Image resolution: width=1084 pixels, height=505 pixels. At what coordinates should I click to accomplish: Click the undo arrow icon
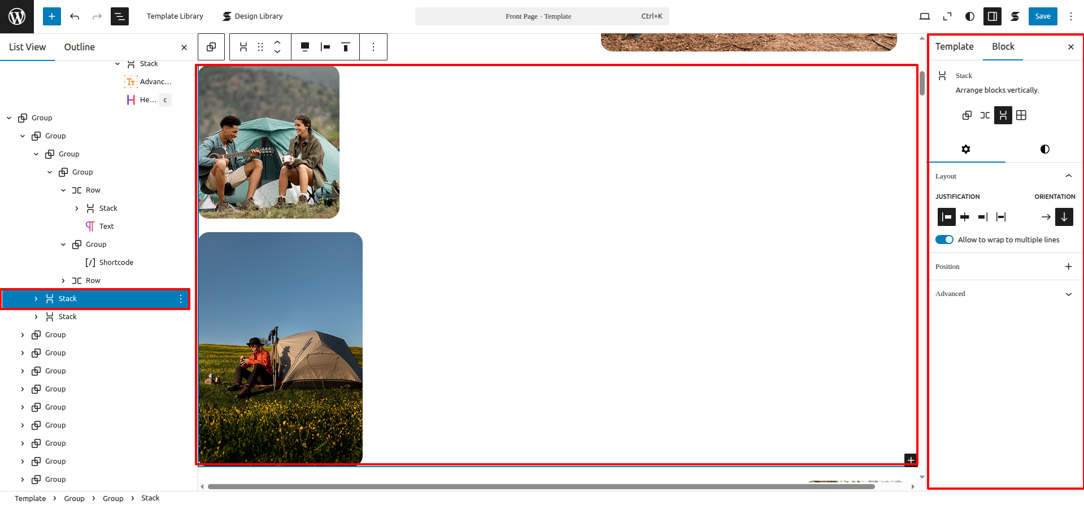coord(75,16)
